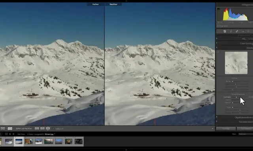Open toolbar content dropdown arrow at right
Image resolution: width=253 pixels, height=151 pixels.
coord(213,129)
